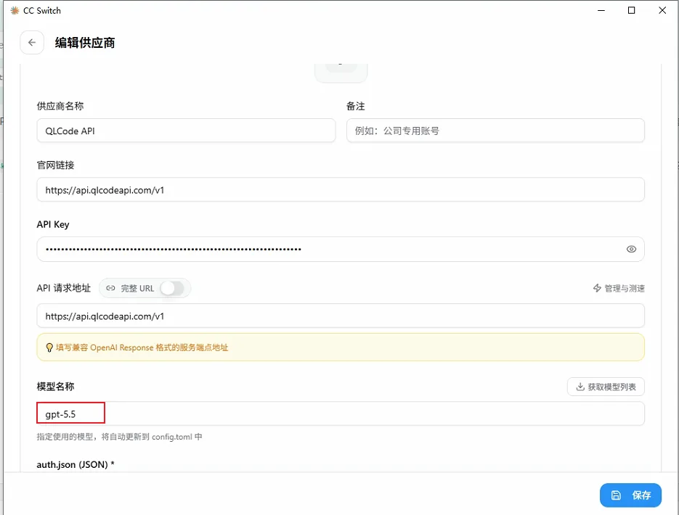Screen dimensions: 679x515
Task: Click the yellow OpenAI Response hint text
Action: [142, 347]
